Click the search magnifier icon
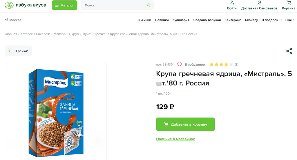297x160 pixels. pyautogui.click(x=148, y=5)
